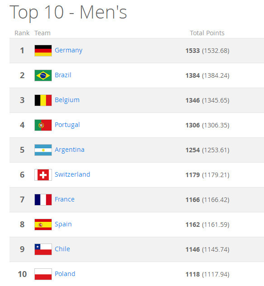Open the Spain team link

tap(63, 225)
